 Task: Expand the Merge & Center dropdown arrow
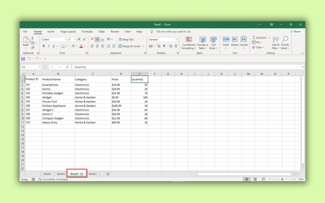tap(143, 46)
